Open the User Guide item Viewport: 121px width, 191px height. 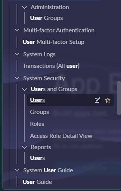tap(37, 182)
